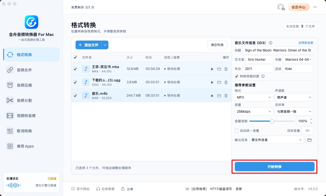The image size is (326, 196).
Task: Open folder for 王菲-笑忘书.mka
Action: (219, 69)
